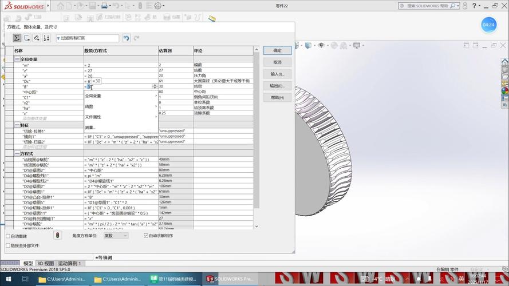Open the search scope dropdown arrow
This screenshot has height=286, width=509.
coord(457,6)
